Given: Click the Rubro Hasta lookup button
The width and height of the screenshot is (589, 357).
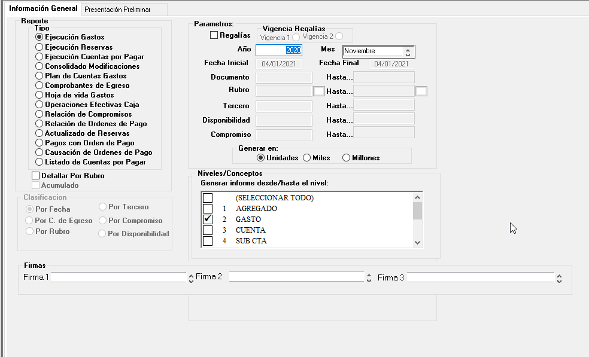Looking at the screenshot, I should pos(421,91).
